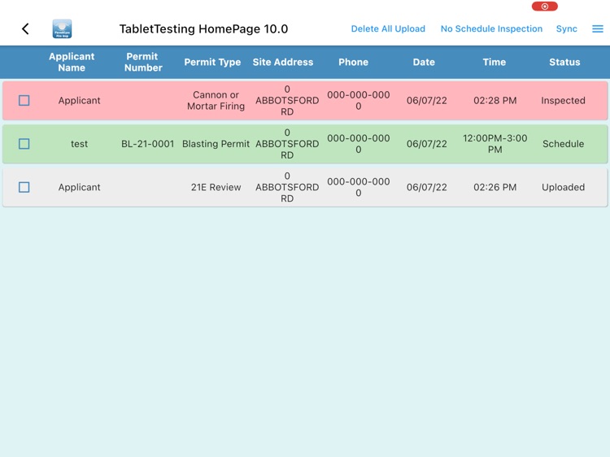This screenshot has width=610, height=457.
Task: Select the Schedule status cell
Action: [x=563, y=144]
